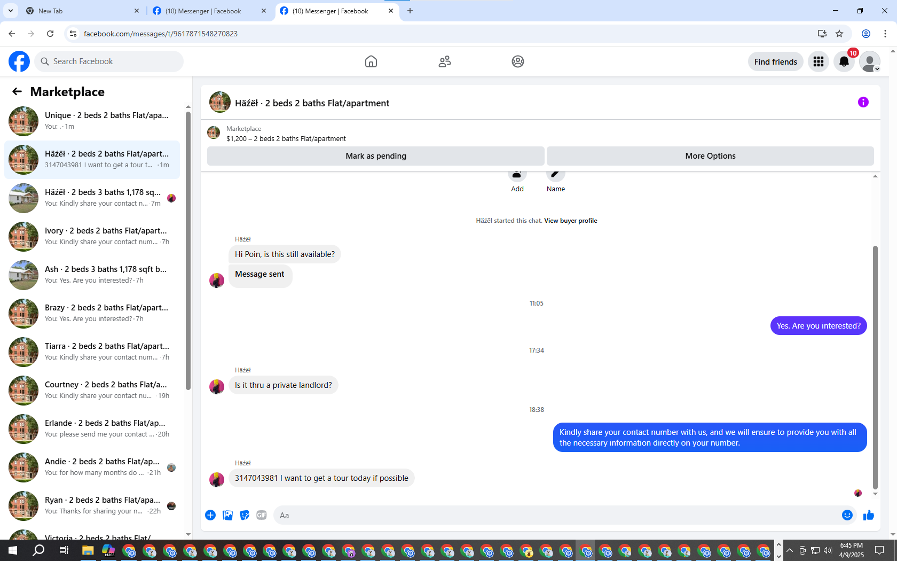Open the Erlande 2 beds 2 baths chat
This screenshot has width=897, height=561.
(92, 429)
